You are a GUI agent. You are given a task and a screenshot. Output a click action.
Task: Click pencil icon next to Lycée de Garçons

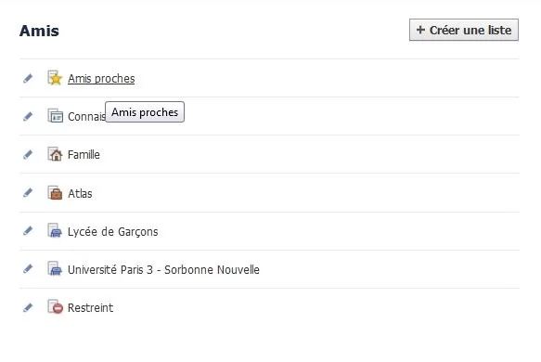point(28,230)
